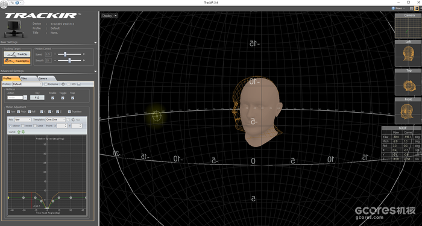Click the Point Y spinner field

[x=77, y=125]
